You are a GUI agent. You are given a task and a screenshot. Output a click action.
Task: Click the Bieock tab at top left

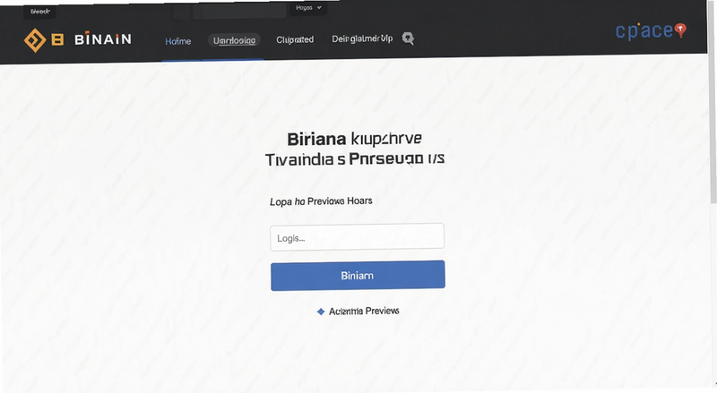click(x=39, y=12)
